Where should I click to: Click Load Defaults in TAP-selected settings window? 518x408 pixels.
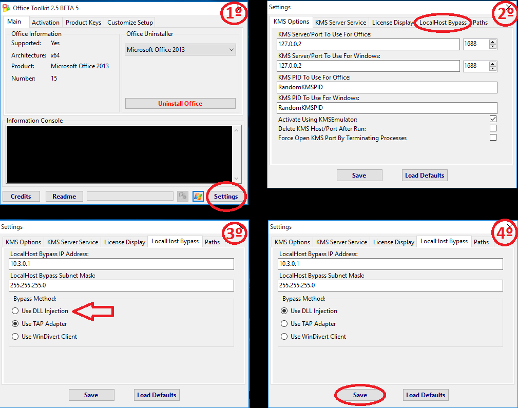tap(157, 395)
